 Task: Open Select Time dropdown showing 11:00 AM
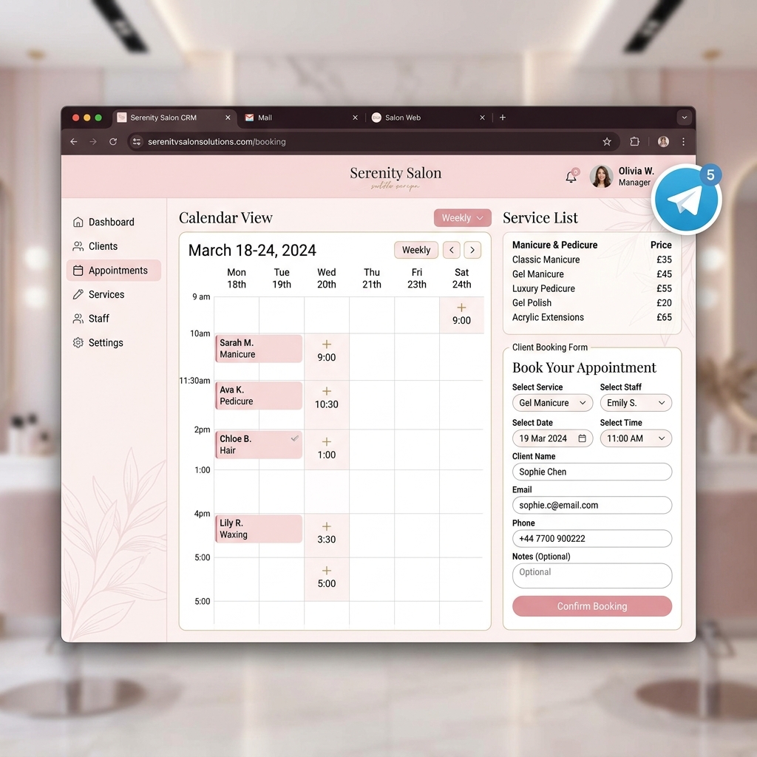(636, 438)
